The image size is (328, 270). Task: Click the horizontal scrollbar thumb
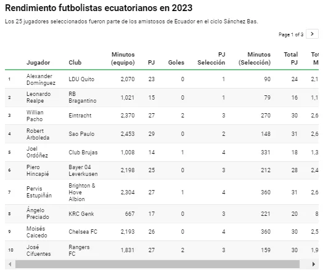tap(157, 264)
